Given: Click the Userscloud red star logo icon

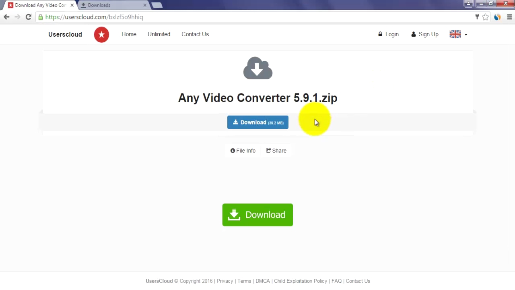Looking at the screenshot, I should coord(101,34).
